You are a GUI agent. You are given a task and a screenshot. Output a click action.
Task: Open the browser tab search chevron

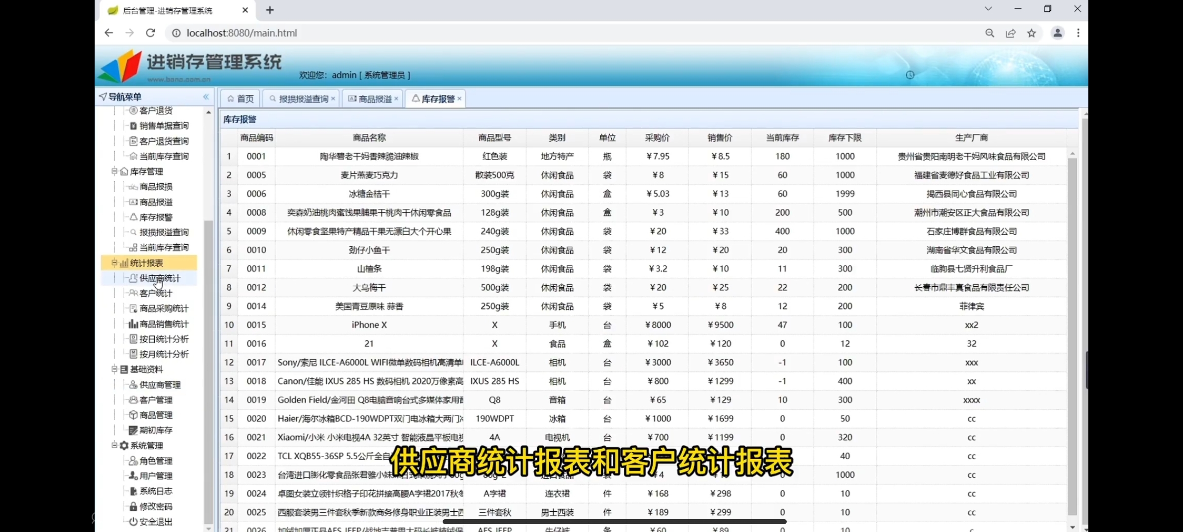click(x=988, y=9)
